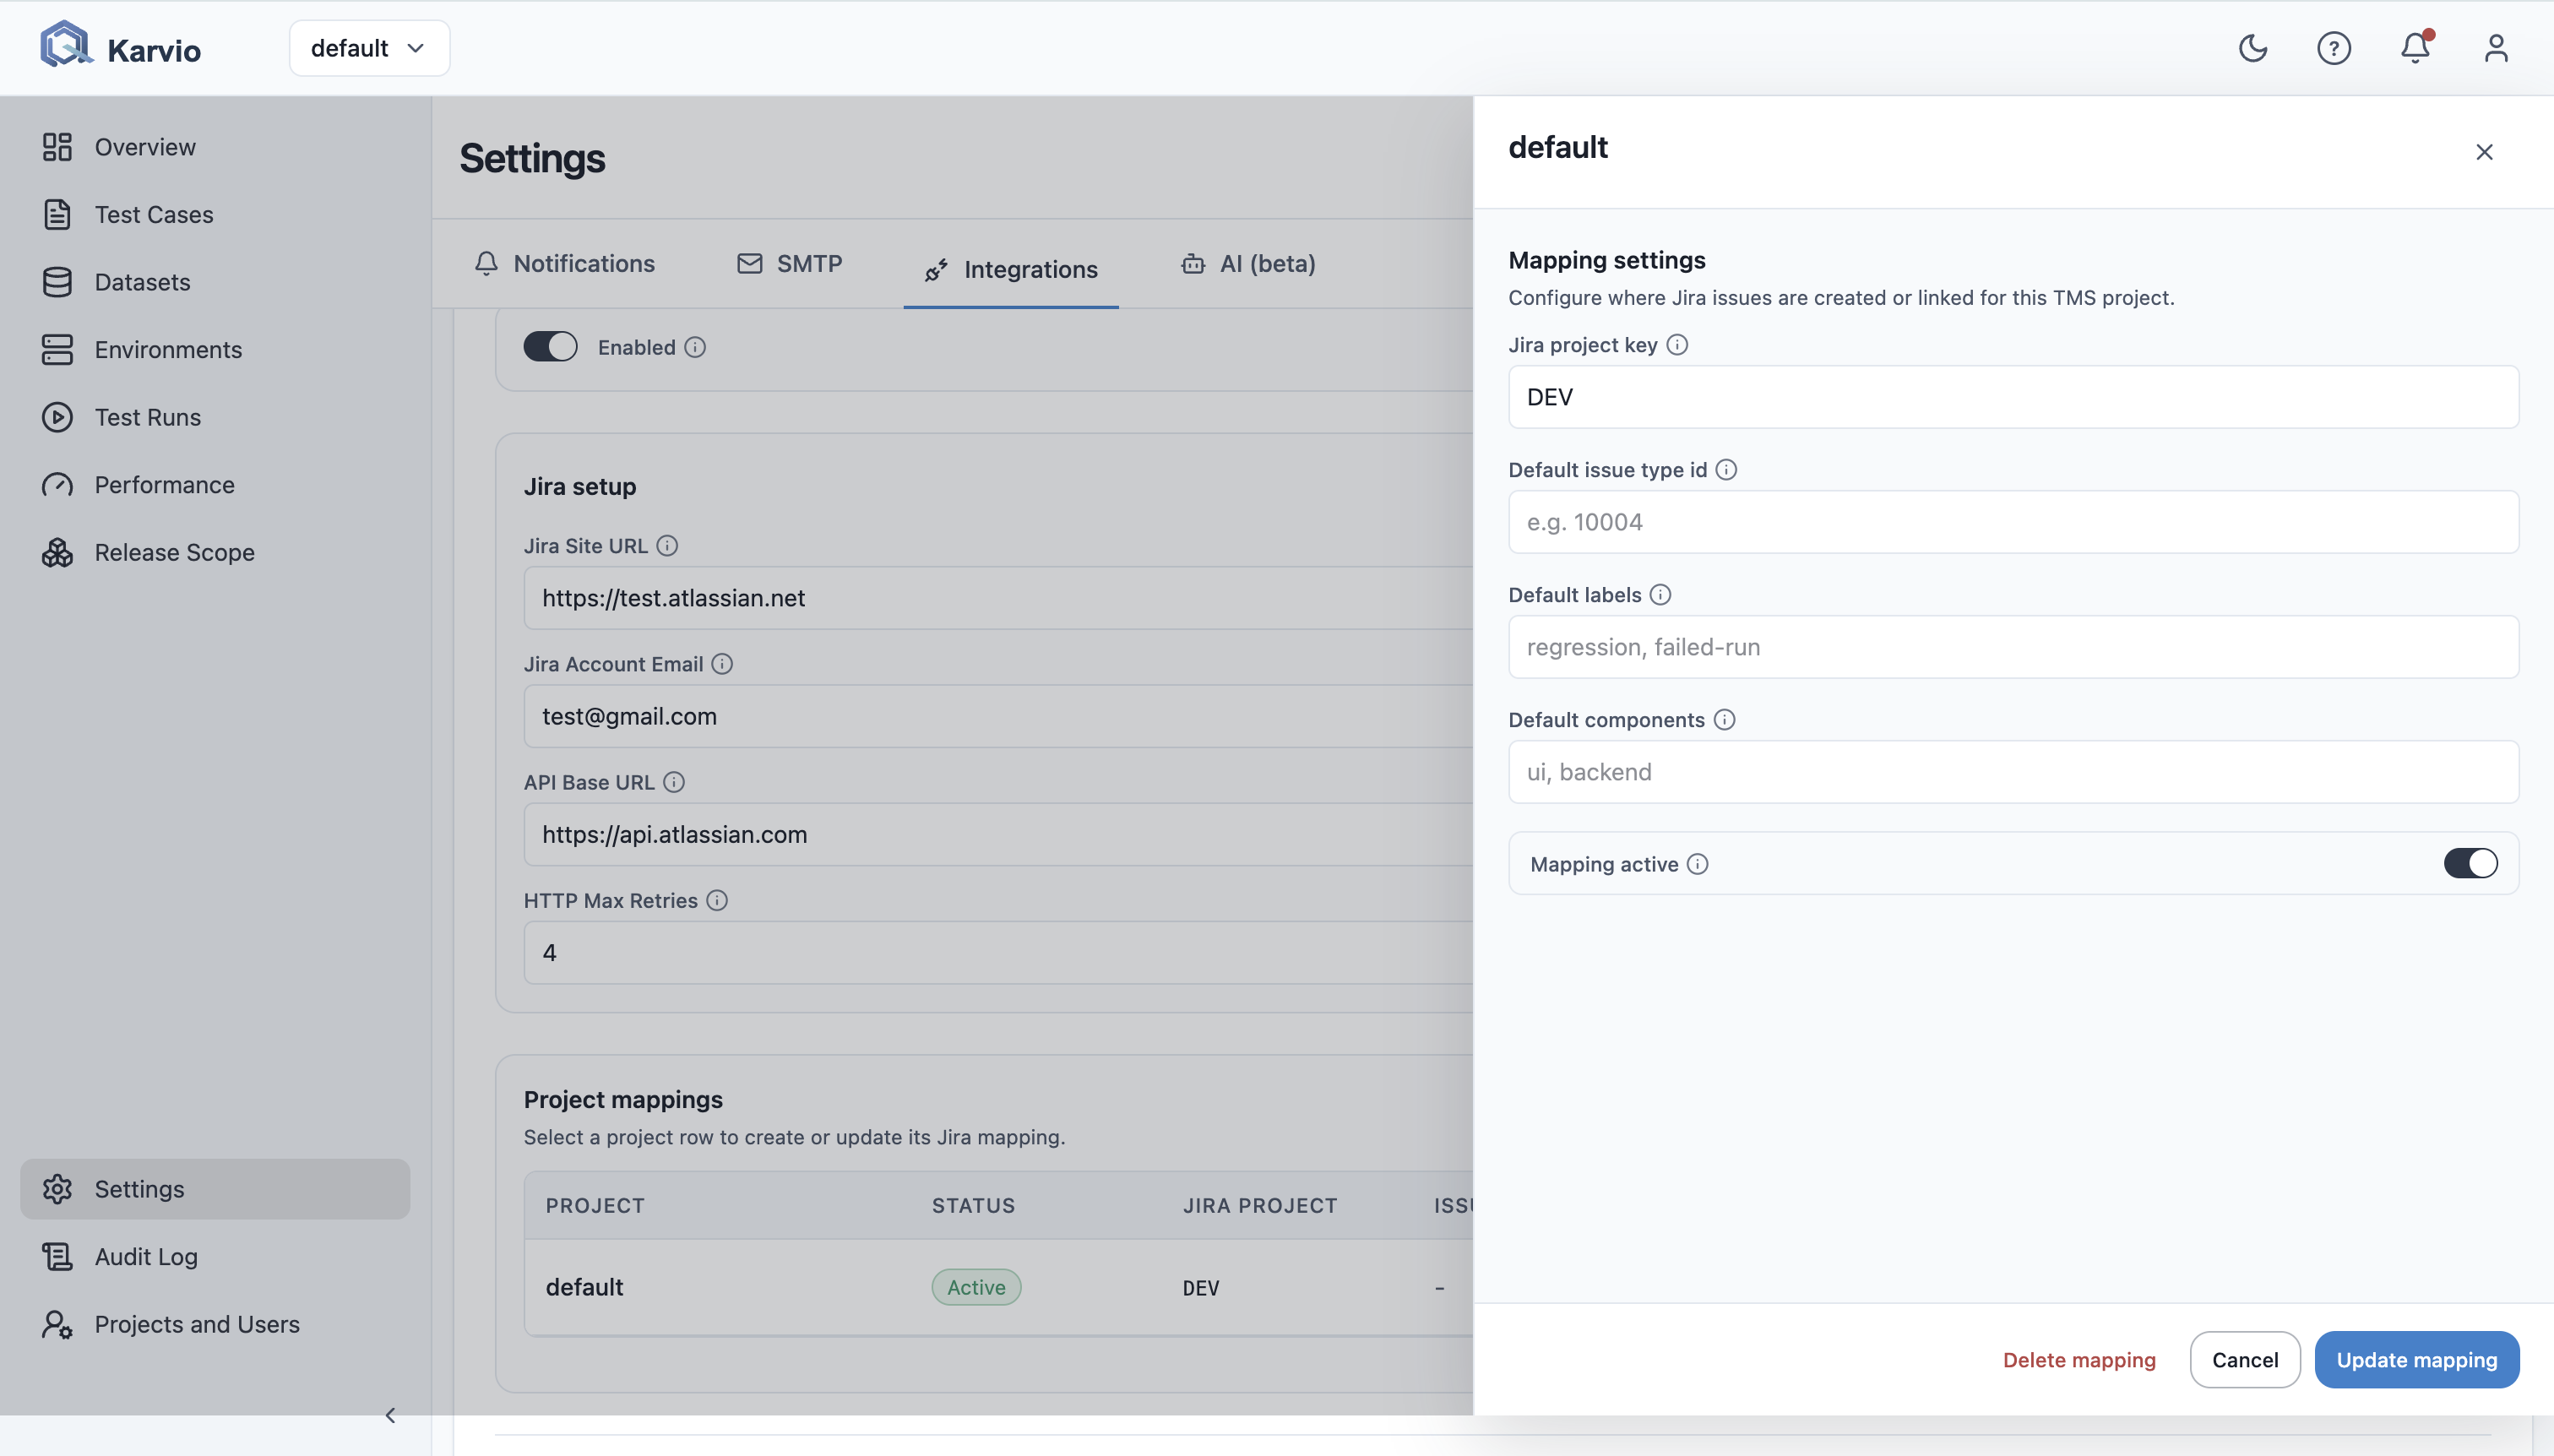Click the API Base URL field

coord(998,834)
